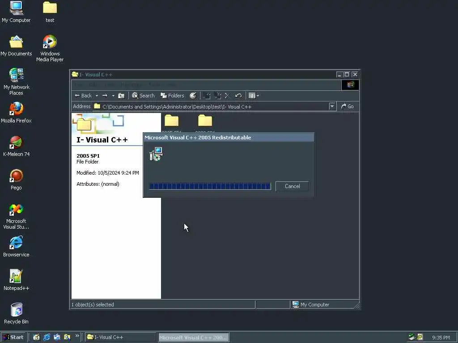This screenshot has width=458, height=343.
Task: Launch Notepad++ desktop shortcut
Action: [16, 280]
